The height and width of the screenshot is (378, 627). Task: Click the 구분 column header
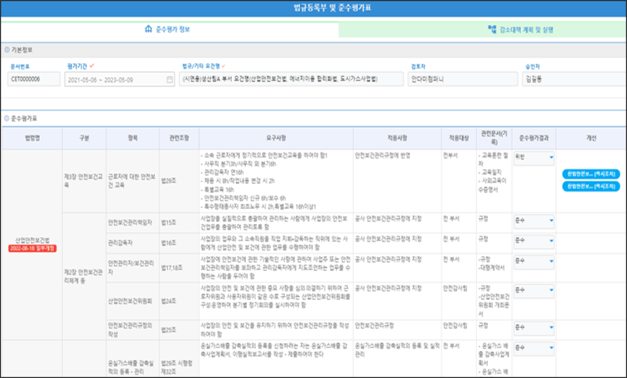[x=84, y=138]
